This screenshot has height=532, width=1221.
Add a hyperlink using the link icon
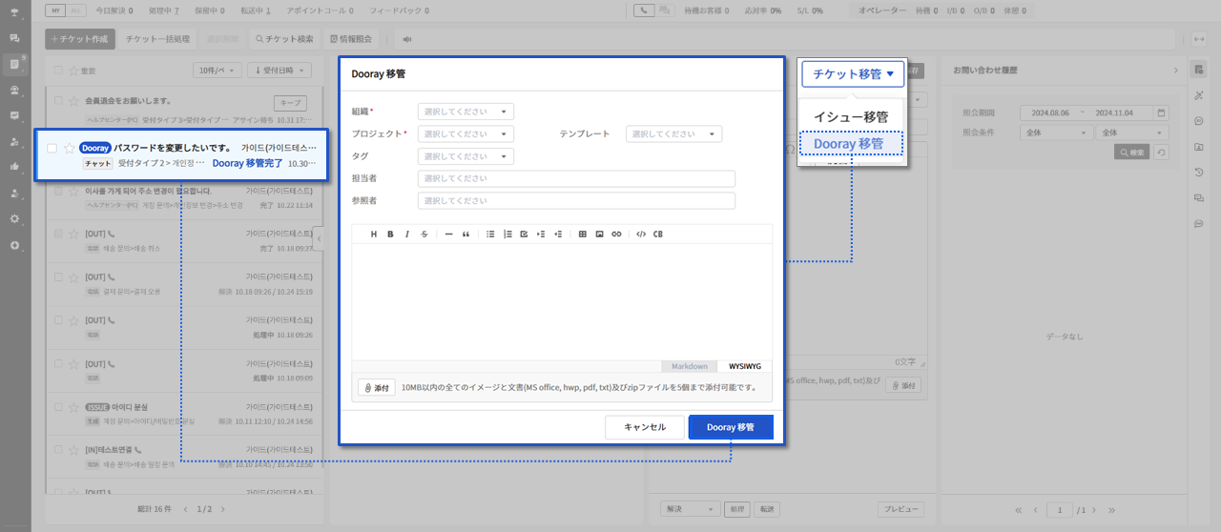(616, 234)
